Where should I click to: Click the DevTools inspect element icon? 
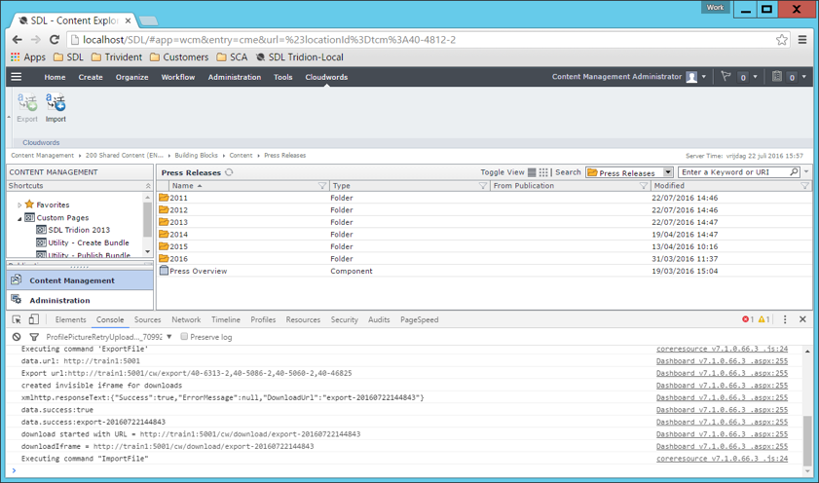point(17,319)
